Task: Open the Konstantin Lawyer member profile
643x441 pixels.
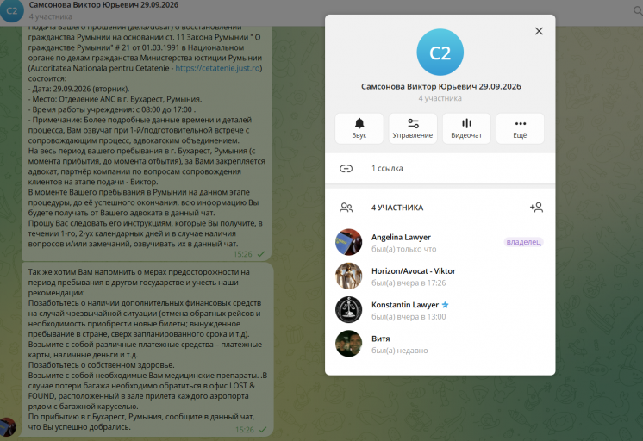Action: [440, 310]
